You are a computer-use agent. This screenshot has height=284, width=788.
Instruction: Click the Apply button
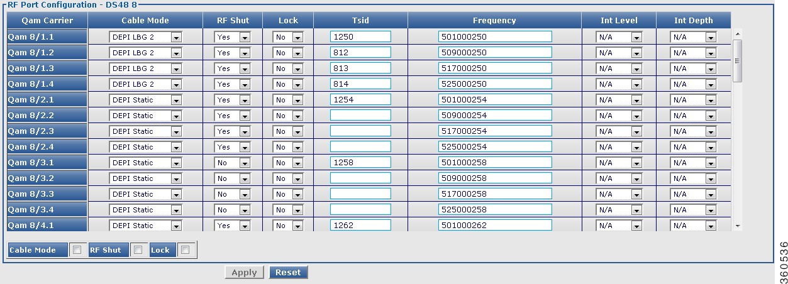pyautogui.click(x=244, y=273)
